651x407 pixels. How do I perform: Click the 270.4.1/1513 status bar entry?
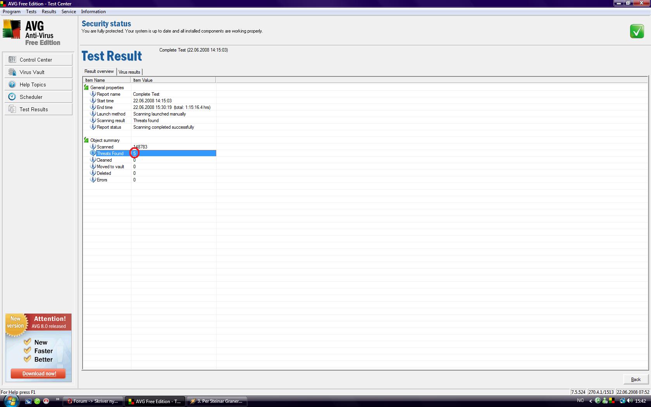[x=601, y=392]
